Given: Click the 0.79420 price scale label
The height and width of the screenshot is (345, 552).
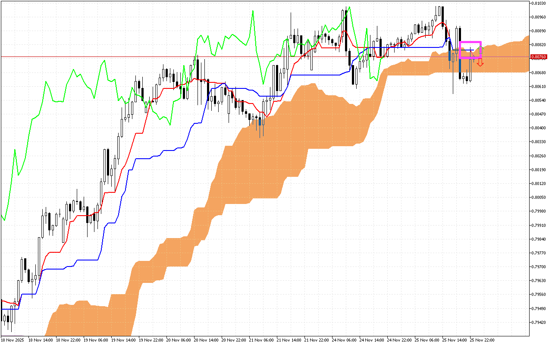Looking at the screenshot, I should click(x=539, y=322).
